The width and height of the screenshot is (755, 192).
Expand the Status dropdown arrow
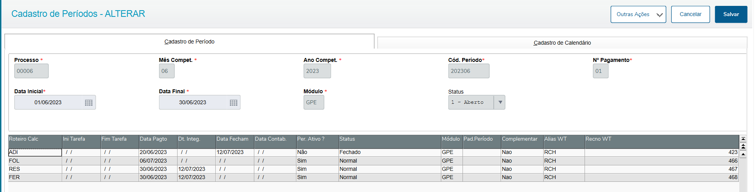(x=500, y=102)
